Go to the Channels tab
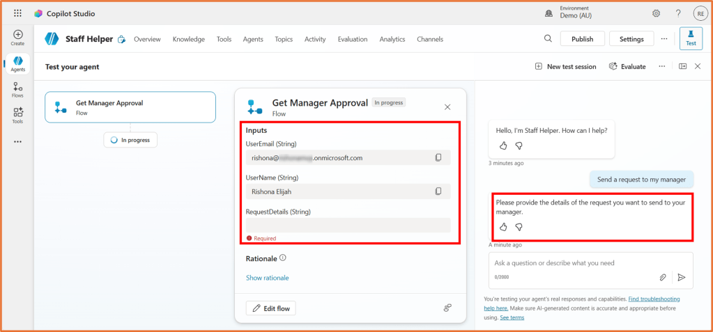The height and width of the screenshot is (332, 713). tap(430, 40)
